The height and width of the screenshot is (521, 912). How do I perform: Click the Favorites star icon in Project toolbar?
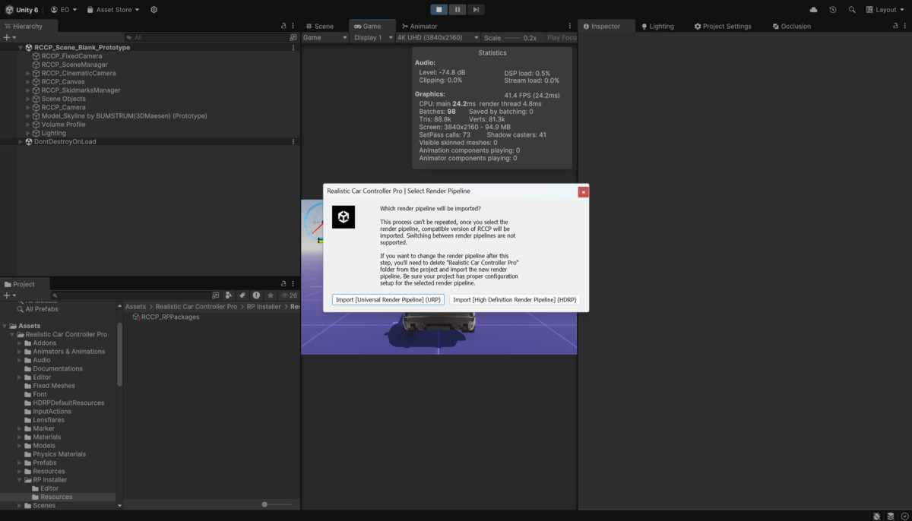pos(270,295)
